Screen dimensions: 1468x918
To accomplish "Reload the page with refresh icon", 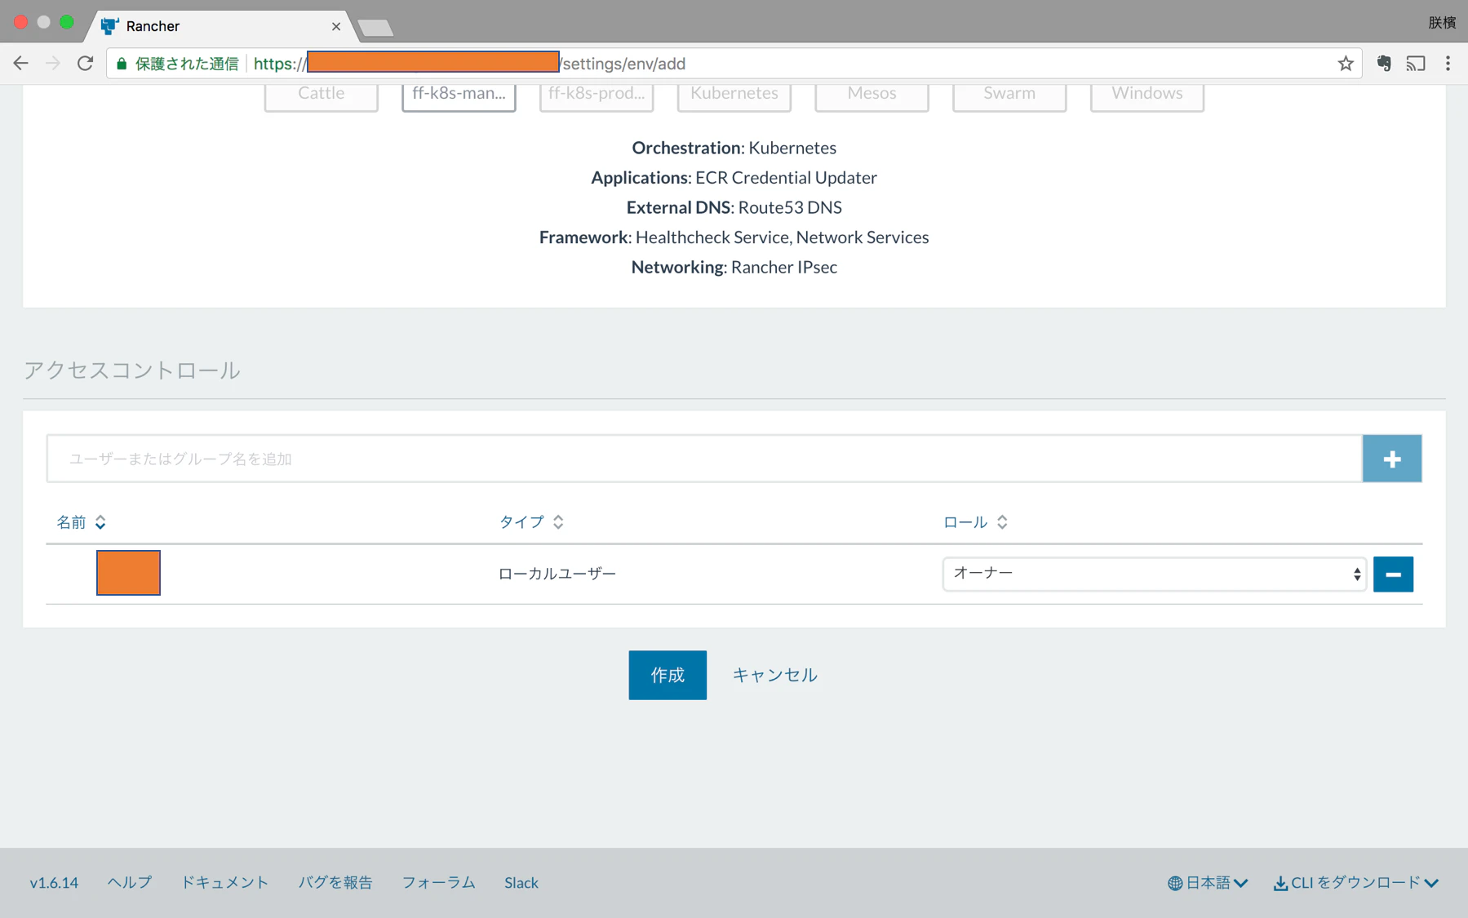I will [x=85, y=63].
